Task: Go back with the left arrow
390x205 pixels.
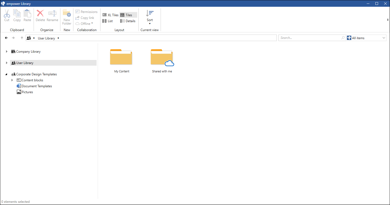Action: 6,38
